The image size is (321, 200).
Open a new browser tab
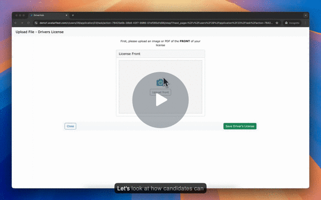72,16
